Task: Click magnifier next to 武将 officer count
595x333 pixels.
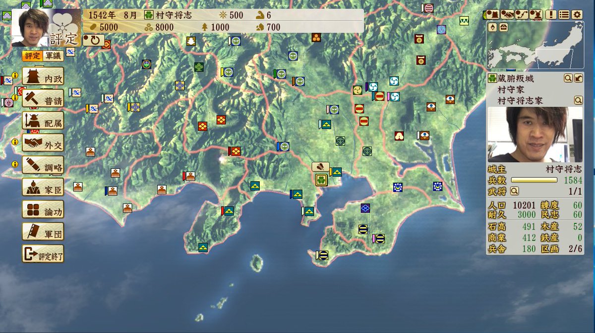Action: click(515, 190)
